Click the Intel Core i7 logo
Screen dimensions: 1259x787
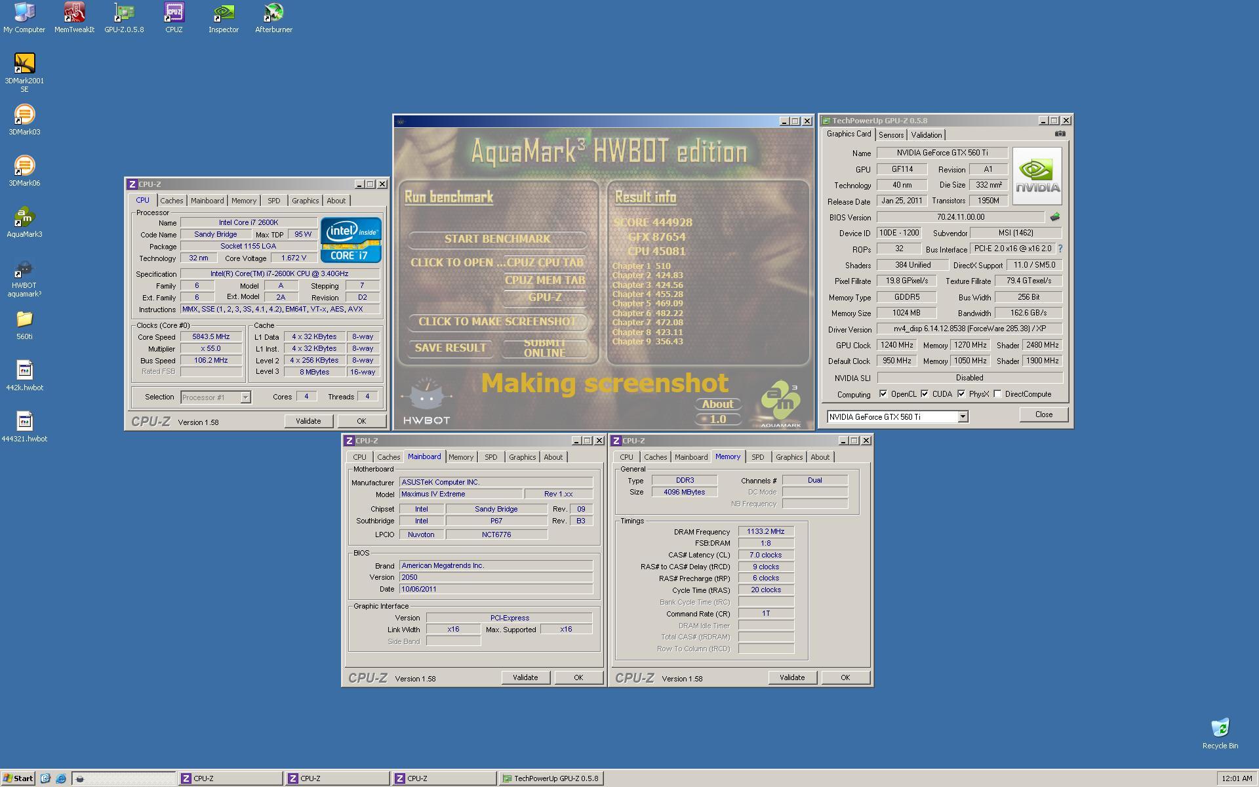[351, 240]
